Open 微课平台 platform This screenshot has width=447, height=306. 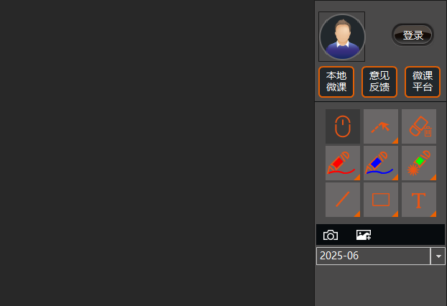[x=423, y=82]
